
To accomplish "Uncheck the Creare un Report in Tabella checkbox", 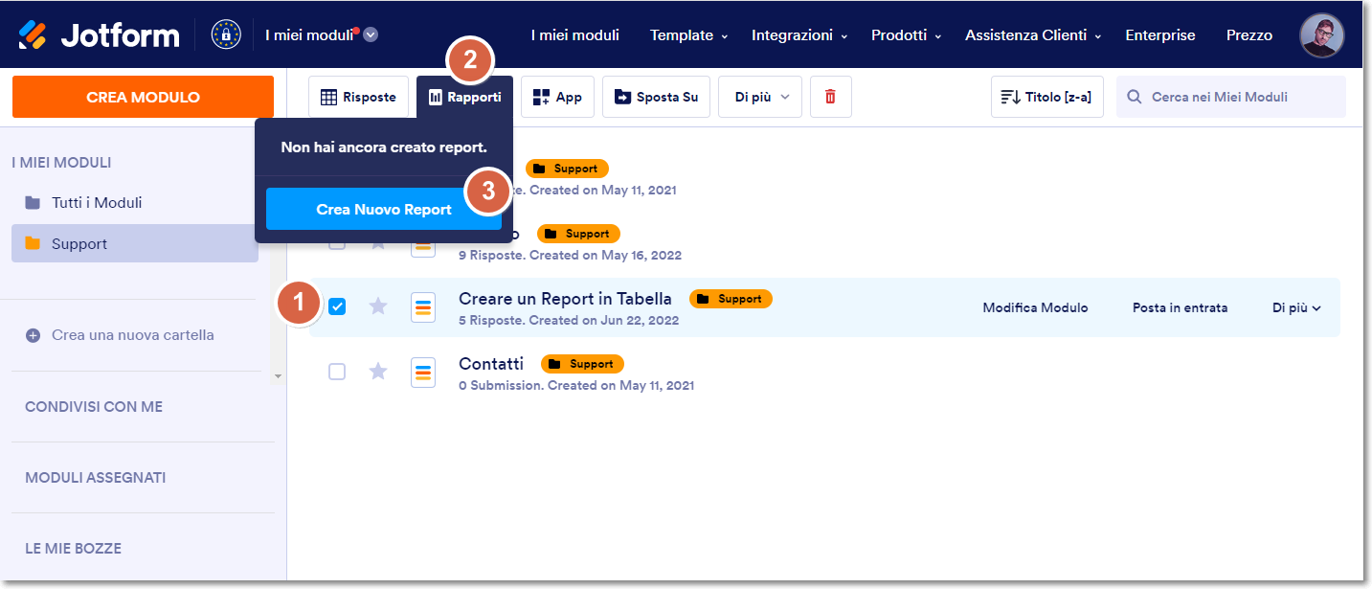I will click(x=337, y=306).
